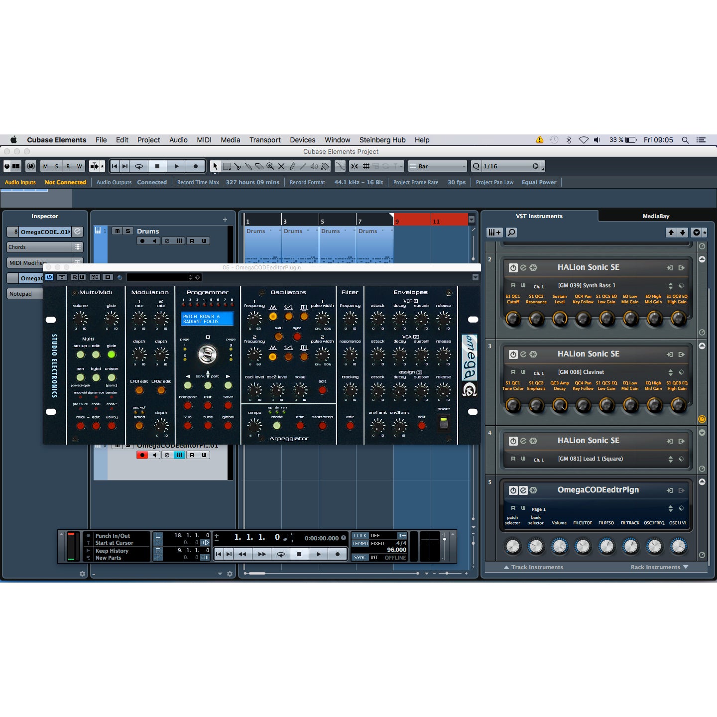This screenshot has height=717, width=717.
Task: Switch to the MediaBay tab
Action: point(655,216)
